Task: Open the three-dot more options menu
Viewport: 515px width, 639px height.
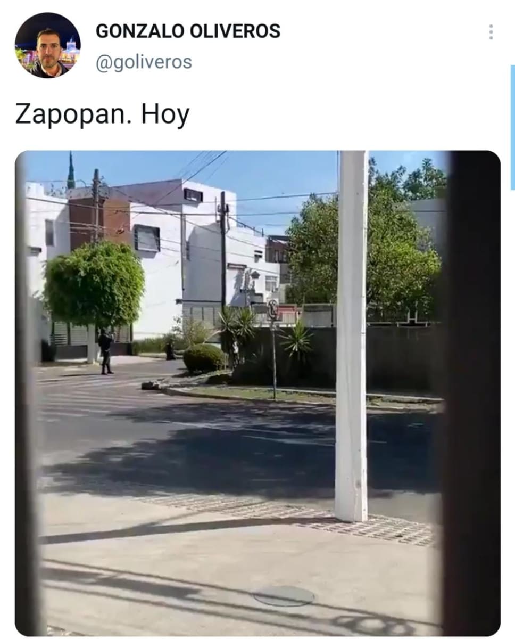Action: [x=491, y=32]
